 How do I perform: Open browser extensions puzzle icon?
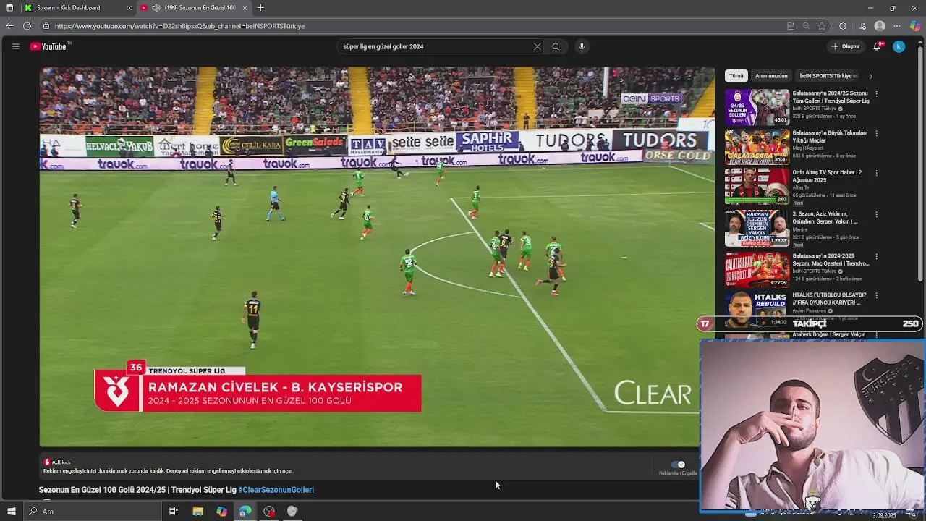click(843, 26)
